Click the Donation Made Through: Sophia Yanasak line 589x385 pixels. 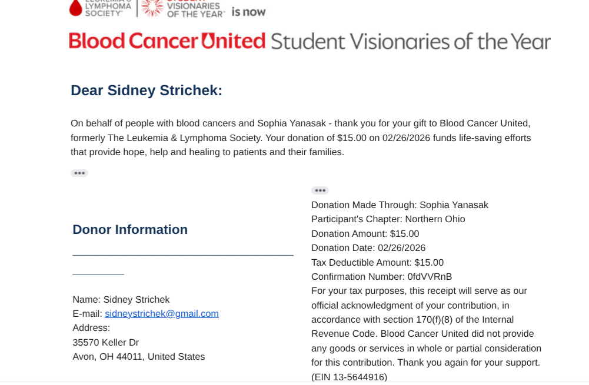(x=400, y=205)
